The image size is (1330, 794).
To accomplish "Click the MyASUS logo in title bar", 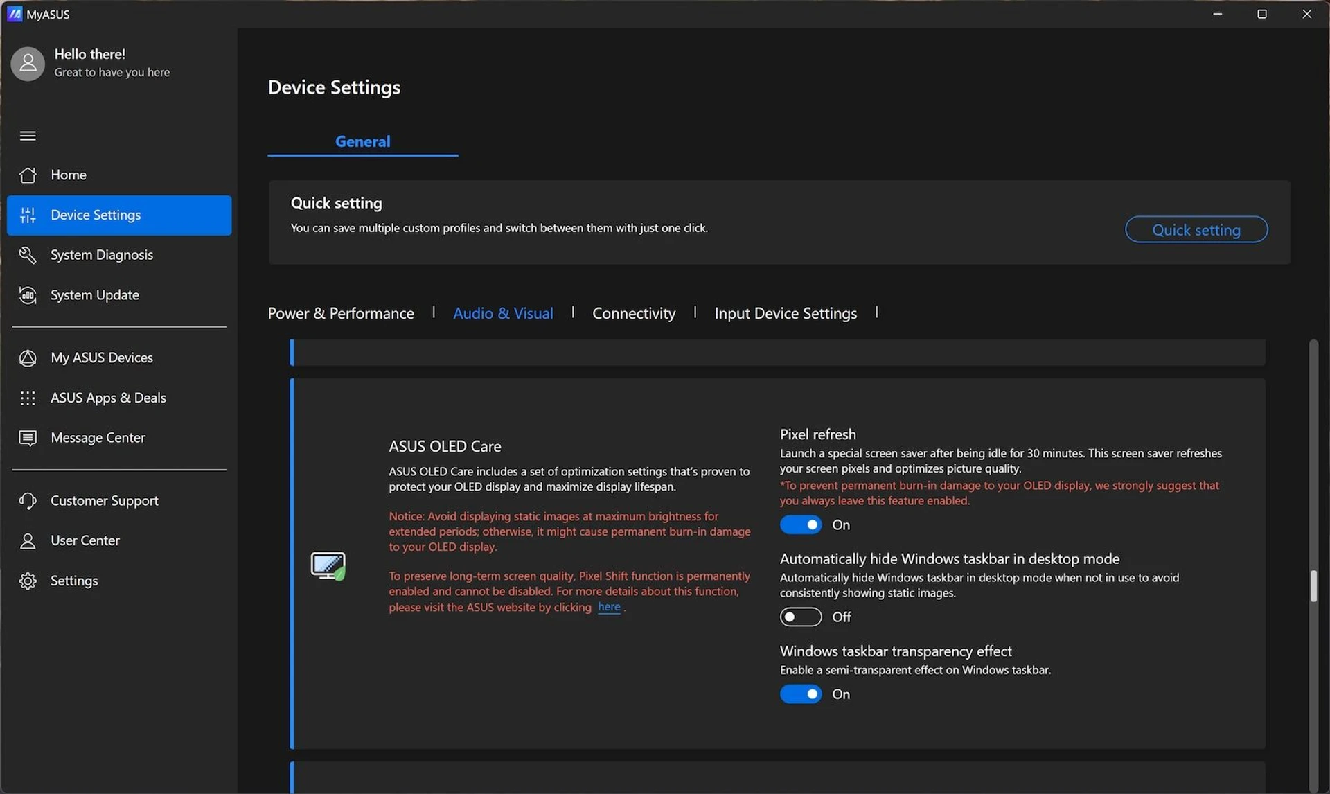I will [x=14, y=14].
